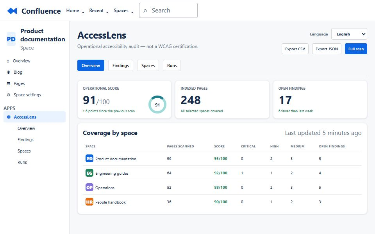Screen dimensions: 375x234
Task: Click the operational score donut chart
Action: pos(157,105)
